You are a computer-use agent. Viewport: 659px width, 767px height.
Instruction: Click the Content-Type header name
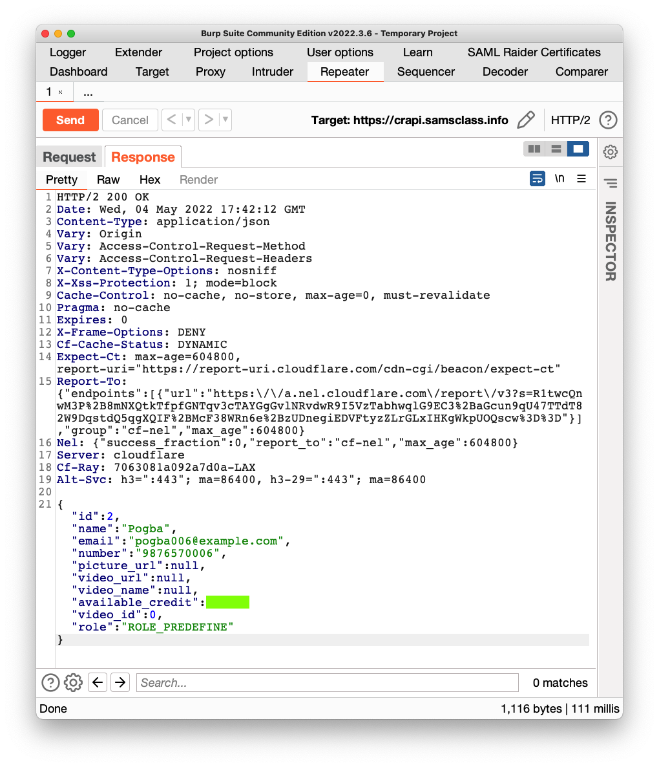click(x=99, y=222)
